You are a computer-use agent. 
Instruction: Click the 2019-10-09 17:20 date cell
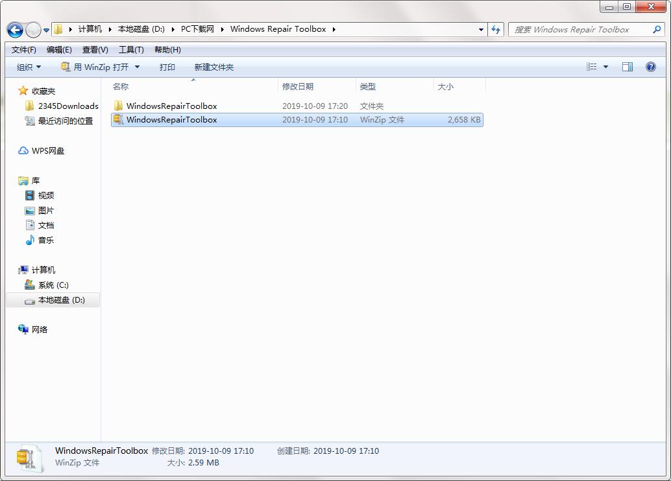pyautogui.click(x=315, y=106)
